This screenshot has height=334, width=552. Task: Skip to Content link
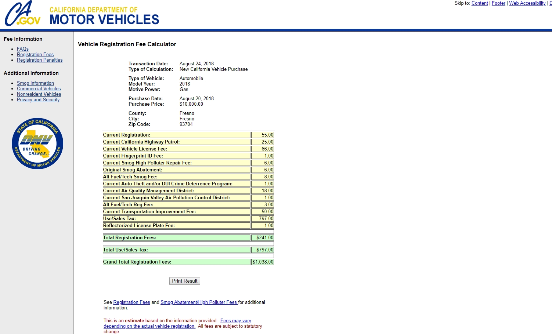[480, 3]
